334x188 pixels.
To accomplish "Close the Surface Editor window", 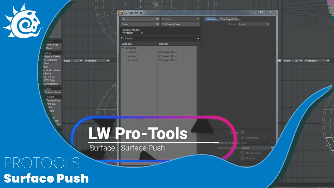I will (x=270, y=12).
